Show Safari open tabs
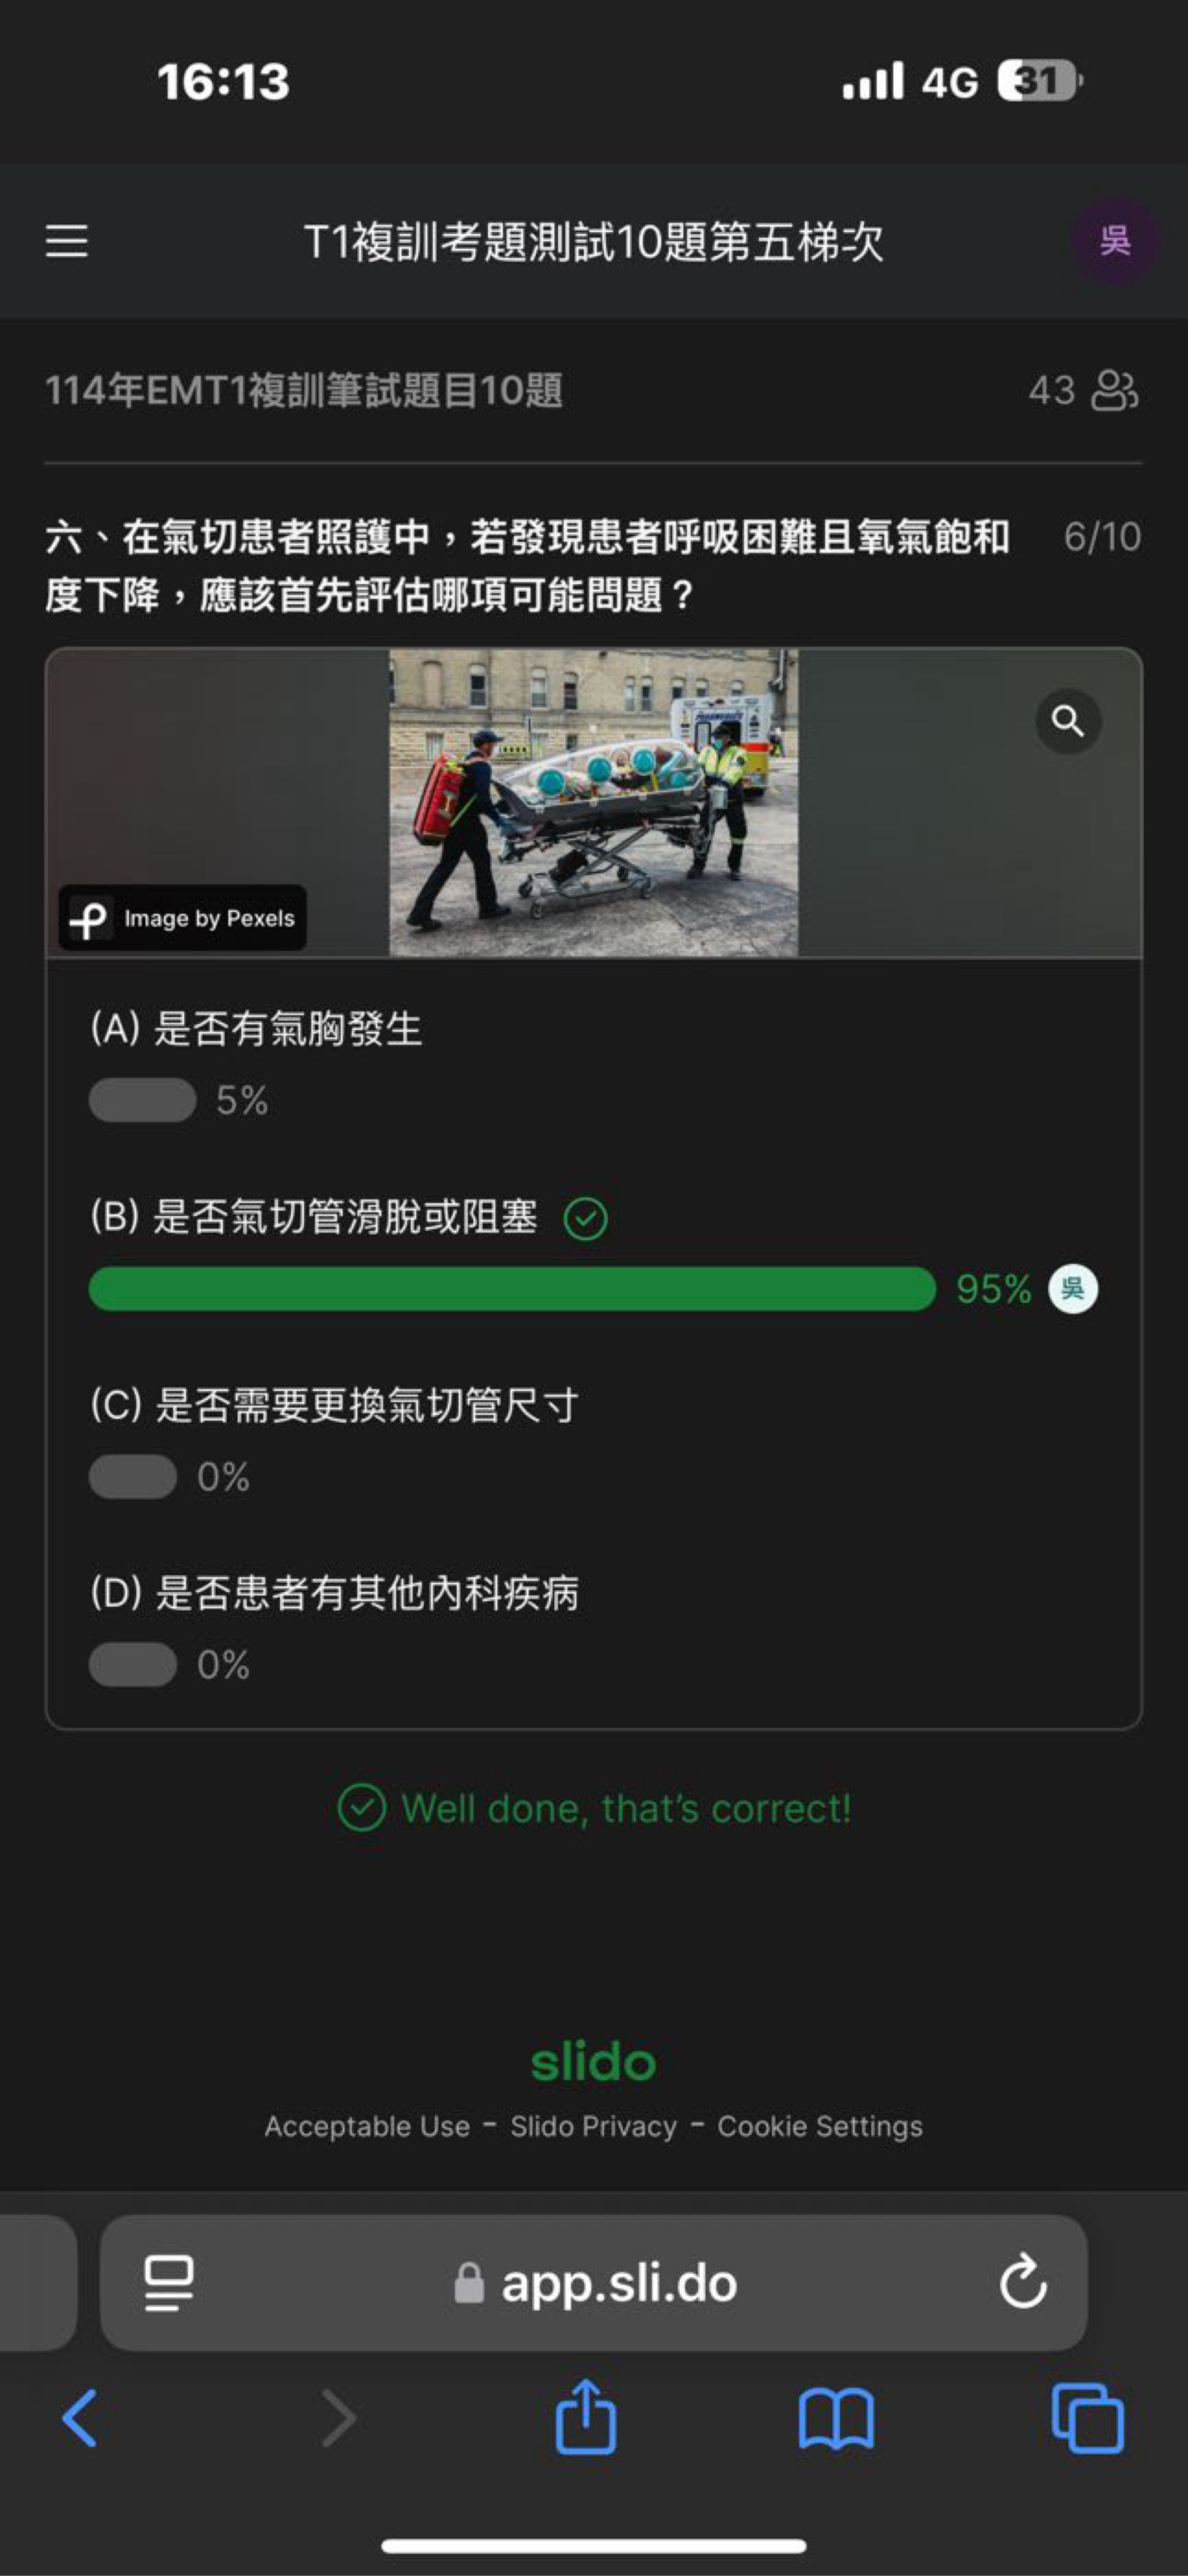This screenshot has height=2576, width=1188. click(x=1088, y=2418)
